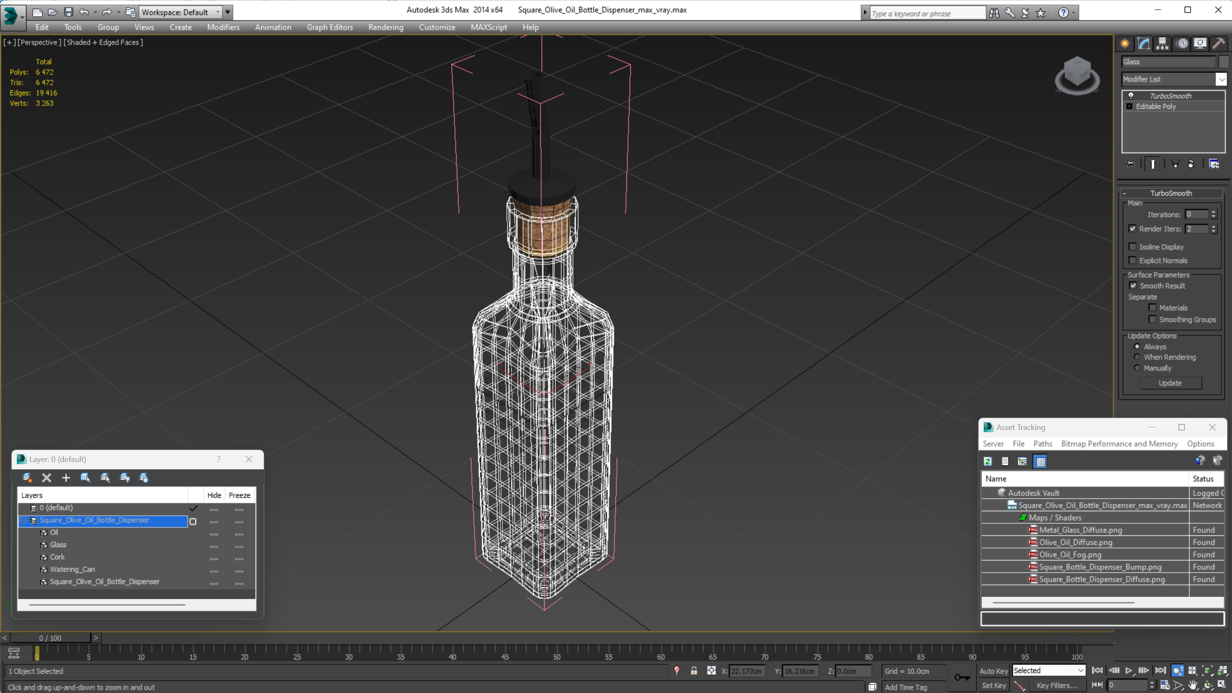Screen dimensions: 1232x693
Task: Expand the Editable Poly plus sign
Action: (1129, 106)
